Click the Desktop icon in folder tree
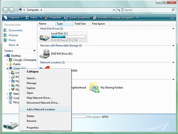178x134 pixels. (8, 56)
